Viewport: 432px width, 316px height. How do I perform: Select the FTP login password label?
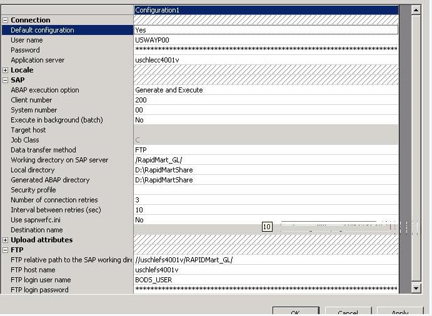click(39, 290)
